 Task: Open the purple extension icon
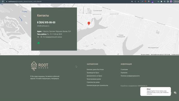point(152,2)
